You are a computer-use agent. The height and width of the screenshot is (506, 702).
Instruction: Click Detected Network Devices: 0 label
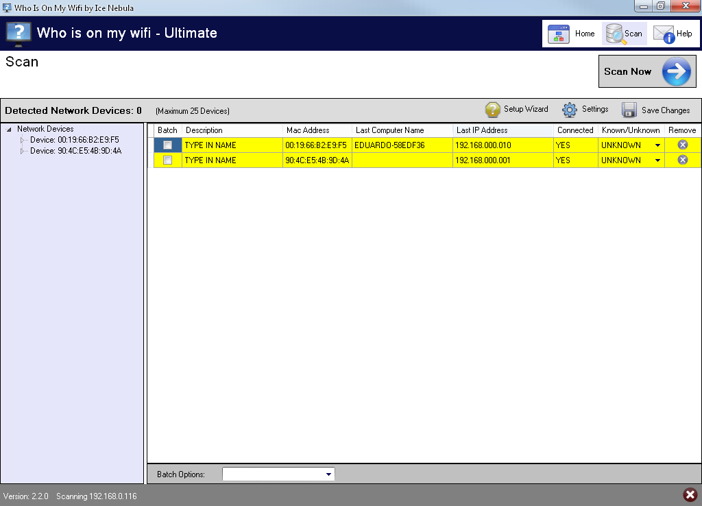pos(73,110)
